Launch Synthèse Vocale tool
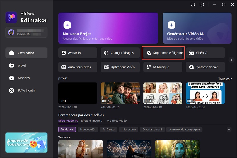 pos(205,67)
